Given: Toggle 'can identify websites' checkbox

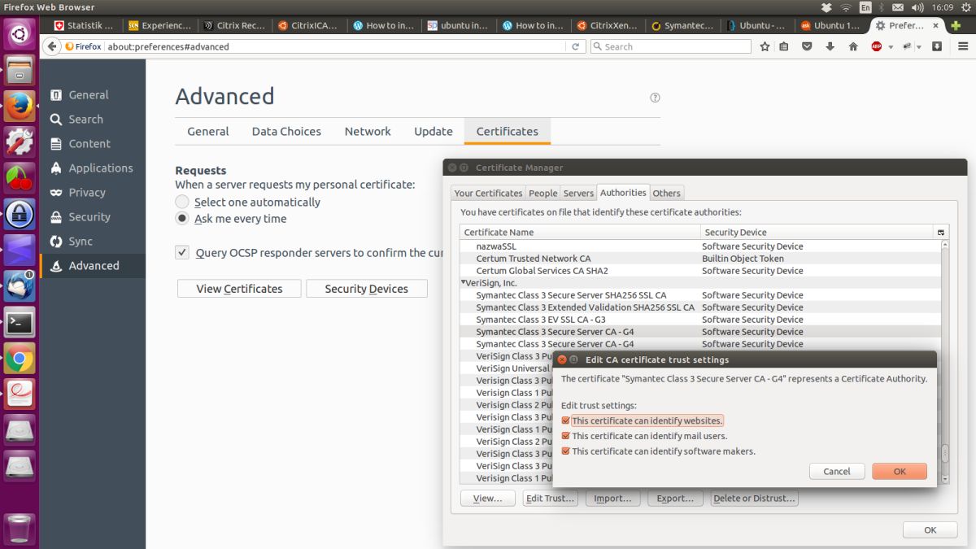Looking at the screenshot, I should (x=565, y=420).
